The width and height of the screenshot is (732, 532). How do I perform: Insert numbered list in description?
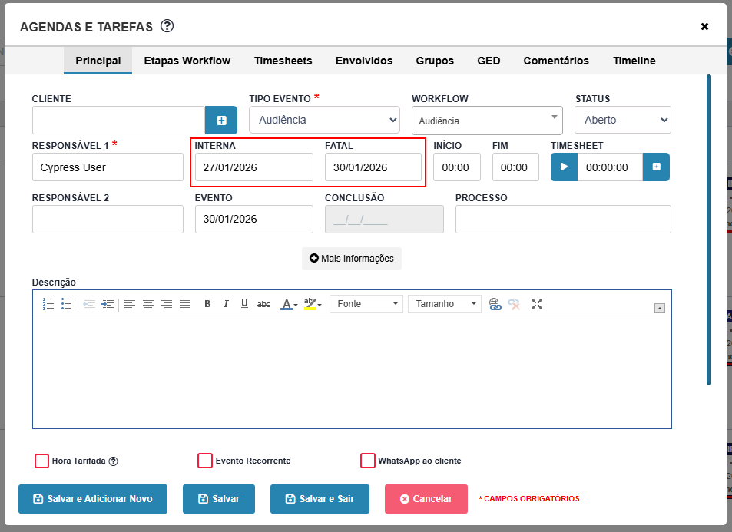48,304
